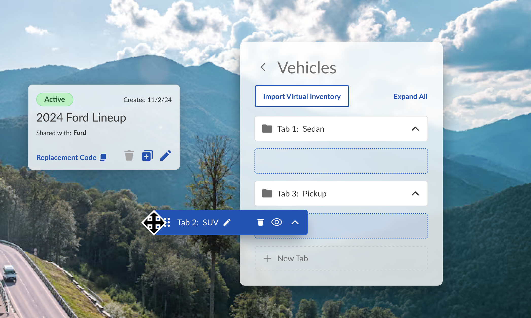Click the Active status badge
The image size is (531, 318).
[x=55, y=99]
